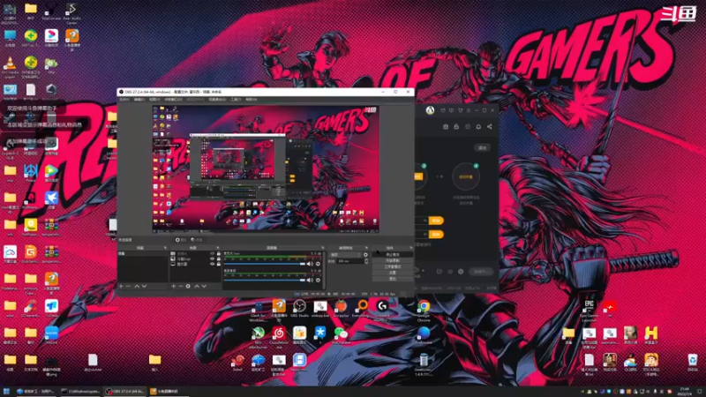The image size is (706, 397).
Task: Add a new source with plus icon
Action: (173, 286)
